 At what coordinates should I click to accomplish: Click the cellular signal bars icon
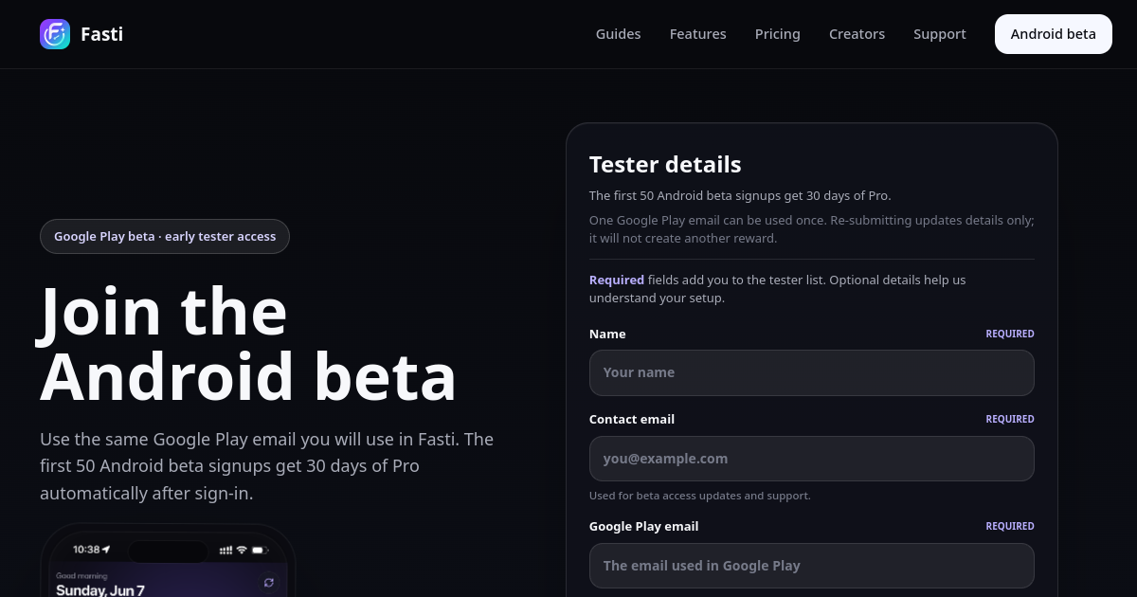pyautogui.click(x=226, y=550)
